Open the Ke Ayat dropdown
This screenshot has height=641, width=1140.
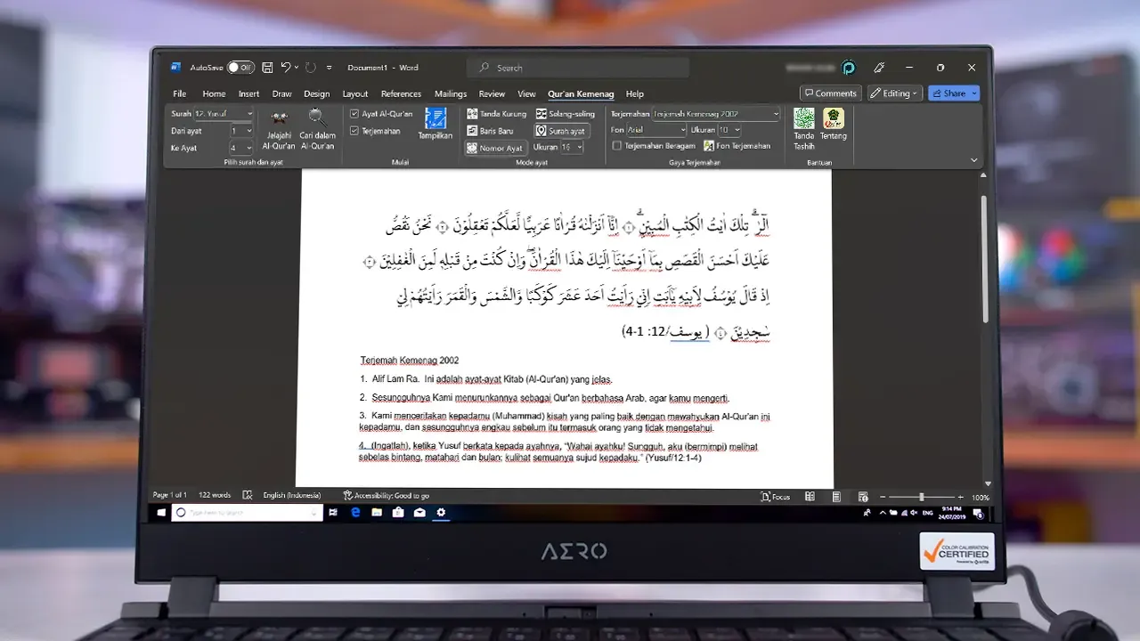click(241, 148)
